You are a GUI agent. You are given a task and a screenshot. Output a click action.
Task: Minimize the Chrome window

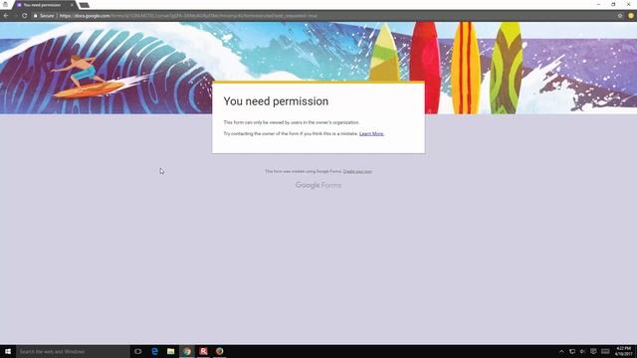[x=599, y=4]
